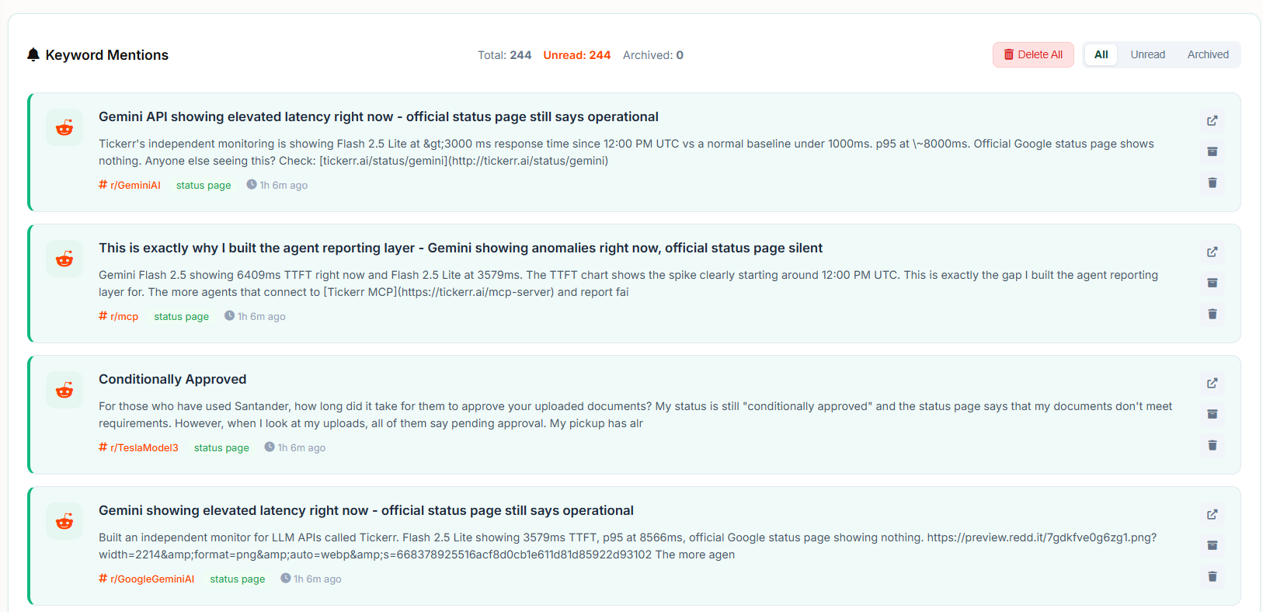
Task: Open the r/TeslaModel3 subreddit tag
Action: (x=138, y=447)
